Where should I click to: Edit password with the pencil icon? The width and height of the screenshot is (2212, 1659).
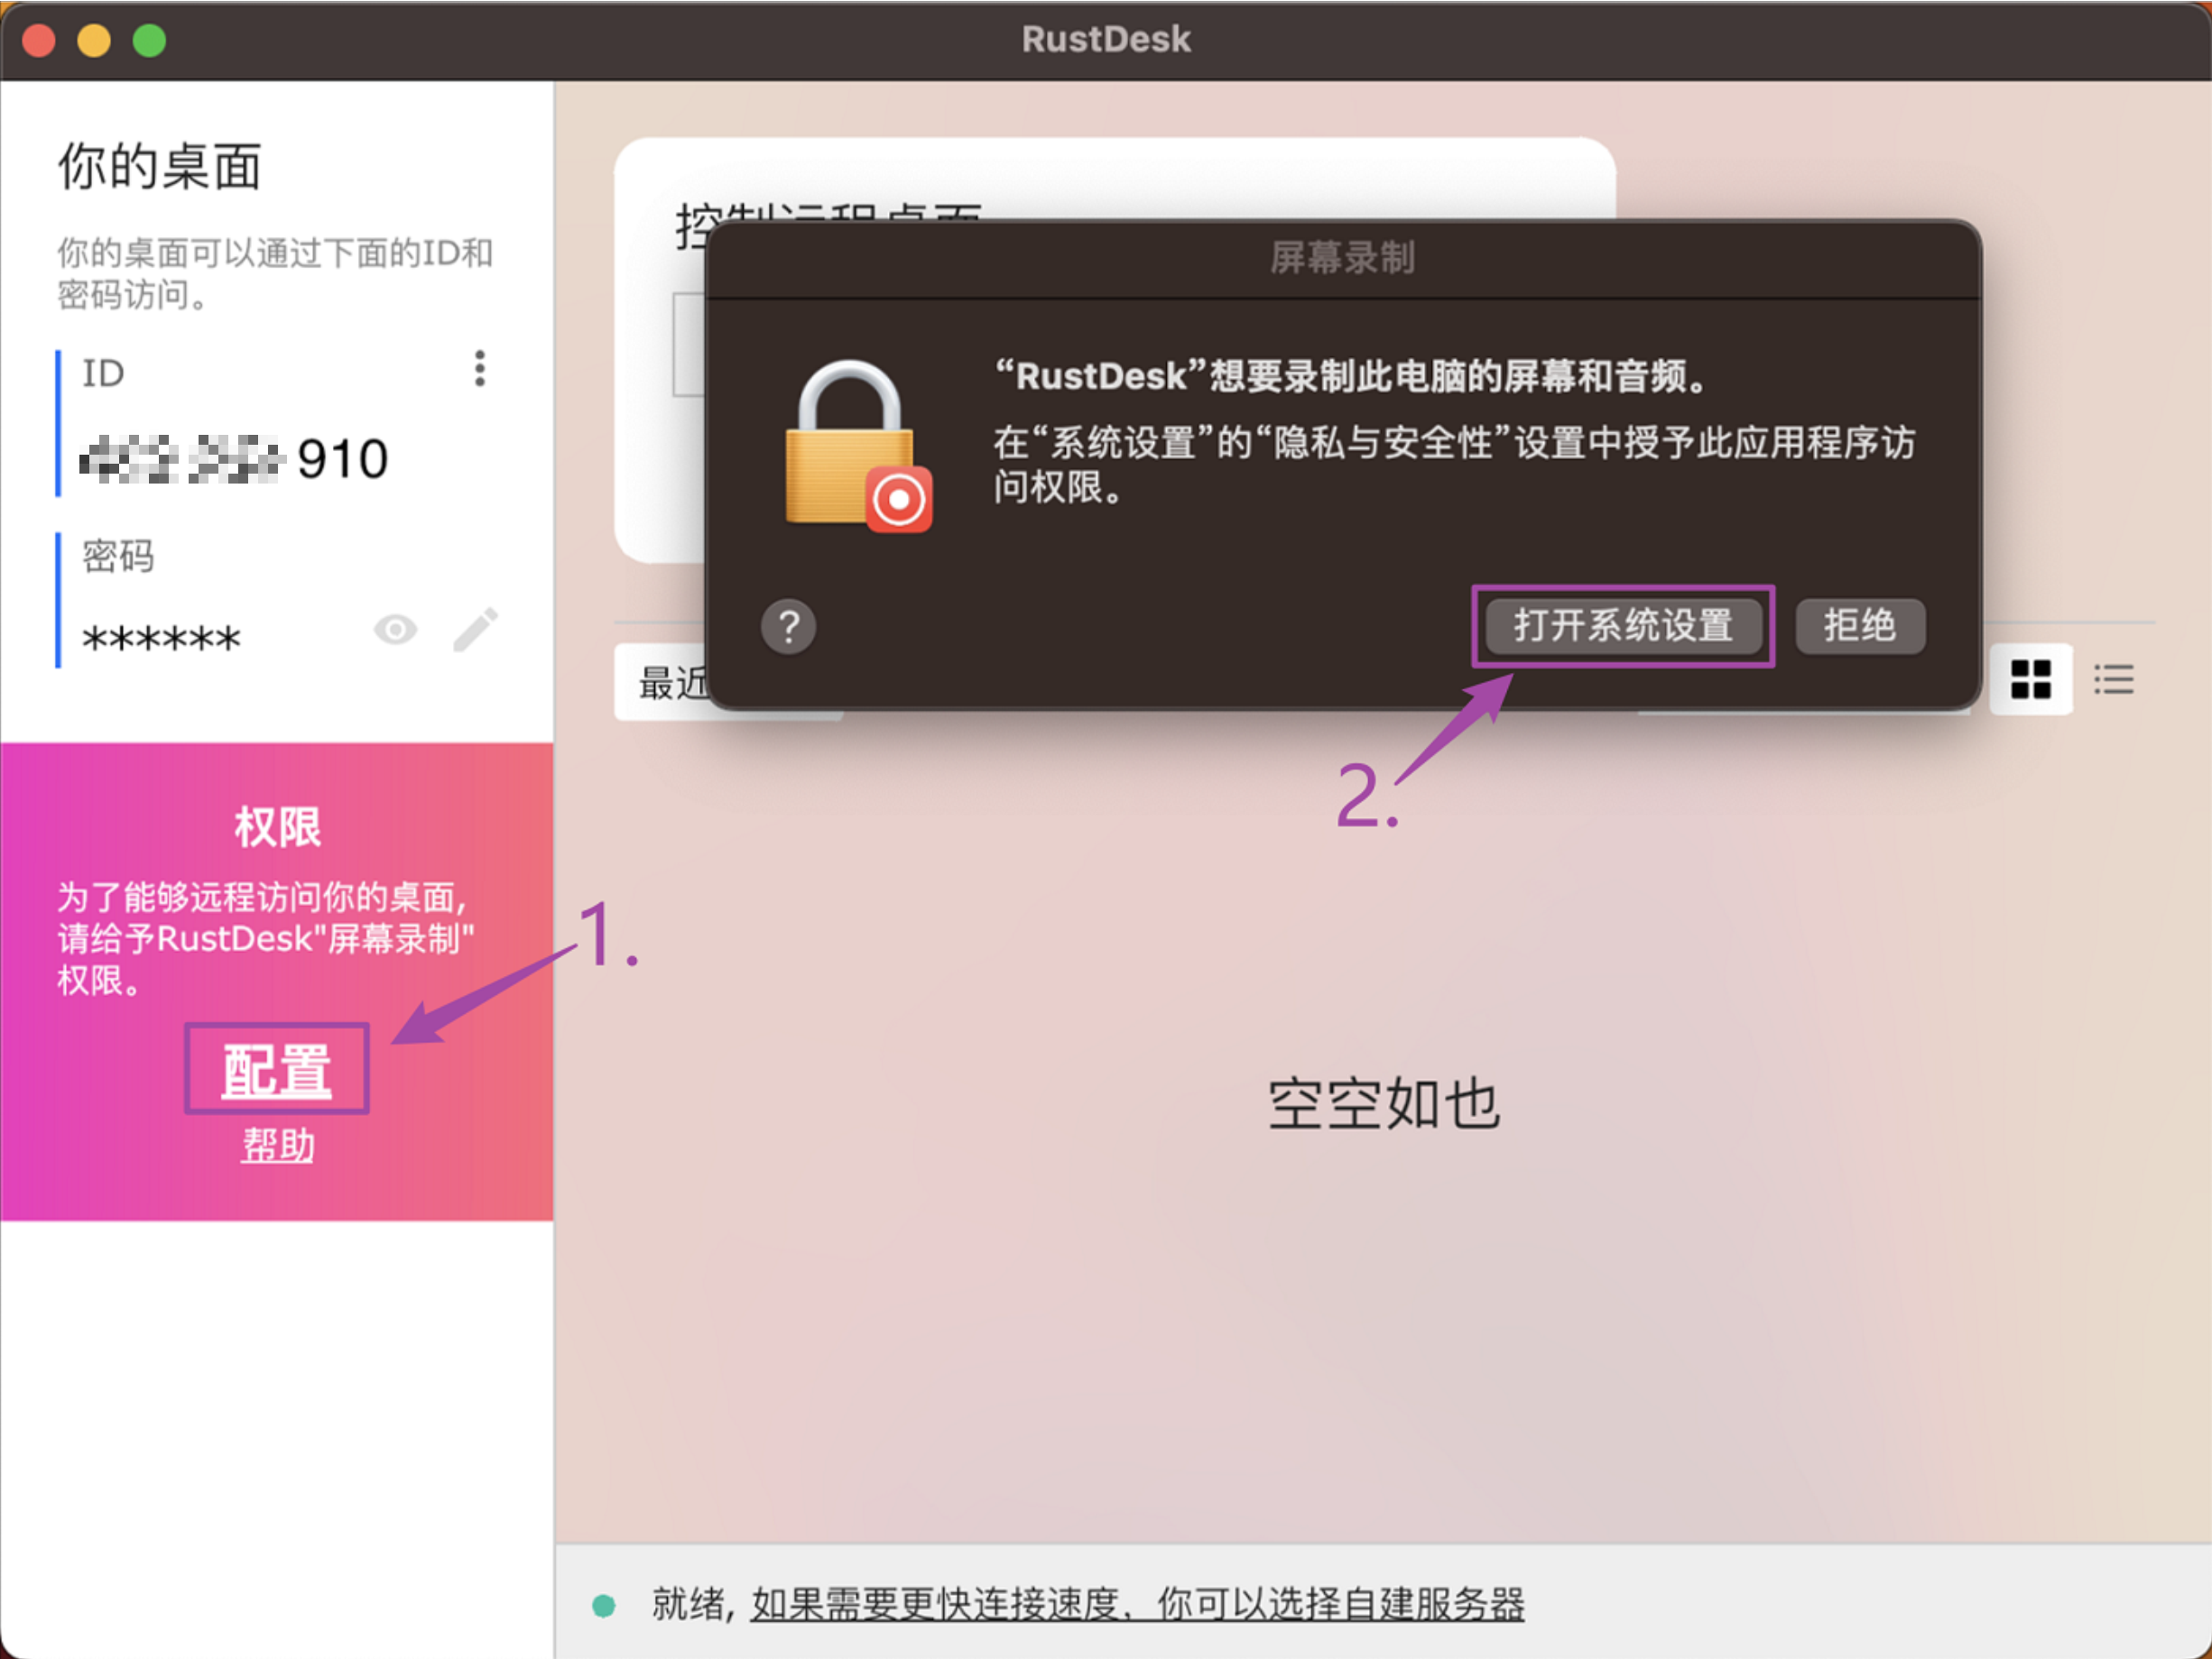pyautogui.click(x=476, y=630)
